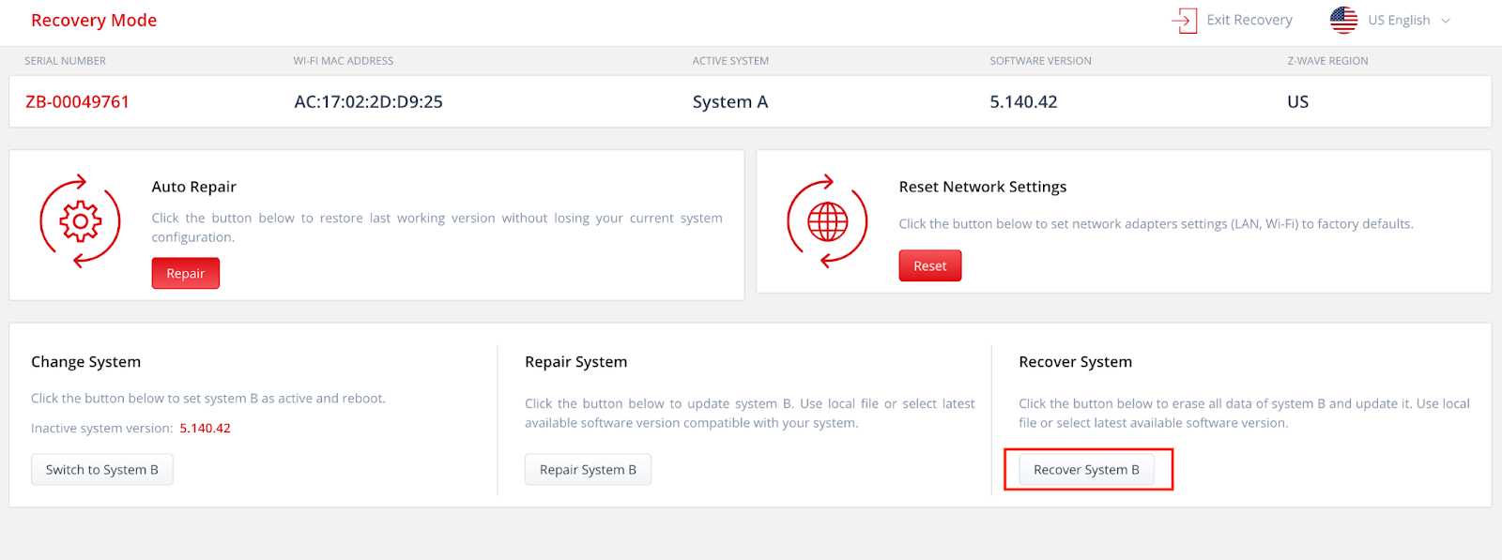Select MAC address AC:17:02:2D:D9:25
This screenshot has width=1502, height=560.
tap(368, 101)
